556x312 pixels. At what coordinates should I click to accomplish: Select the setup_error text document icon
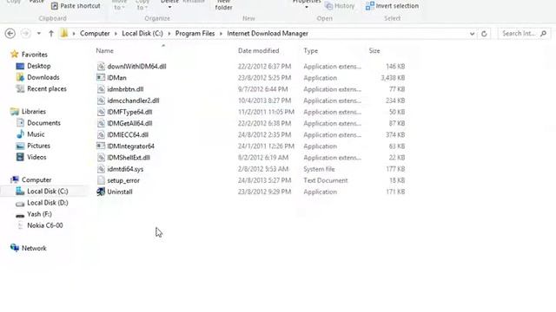coord(101,180)
